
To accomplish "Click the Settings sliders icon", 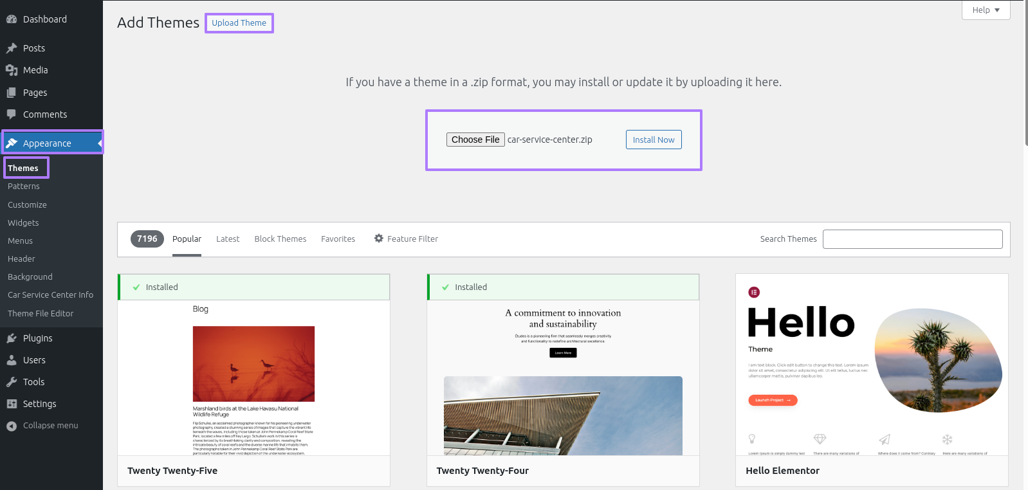I will tap(12, 404).
